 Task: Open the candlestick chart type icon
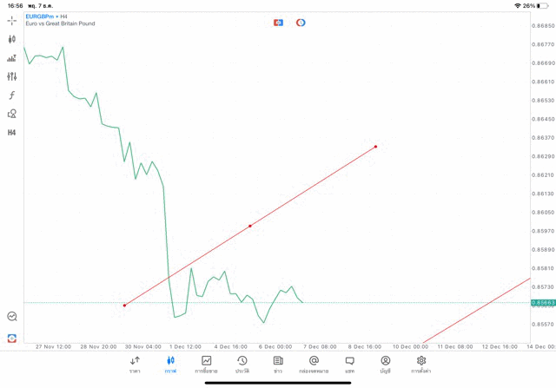[12, 39]
